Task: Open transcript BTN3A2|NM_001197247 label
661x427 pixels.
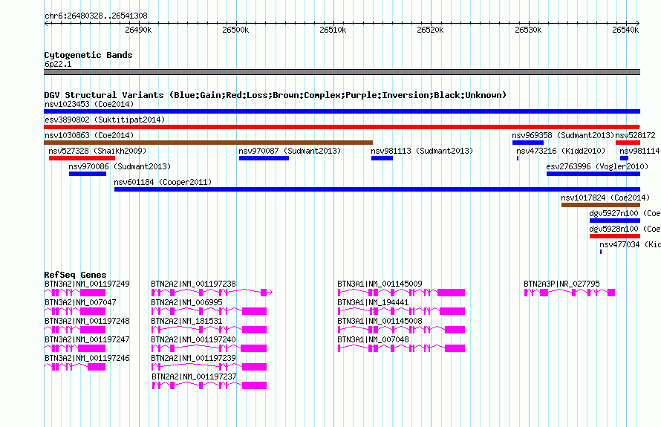Action: [x=87, y=340]
